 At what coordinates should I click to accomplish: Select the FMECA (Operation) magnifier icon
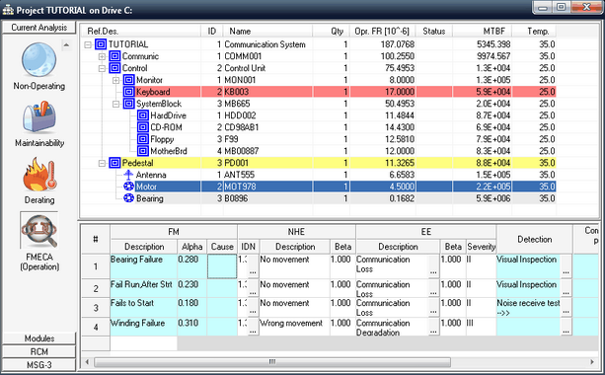(x=38, y=230)
